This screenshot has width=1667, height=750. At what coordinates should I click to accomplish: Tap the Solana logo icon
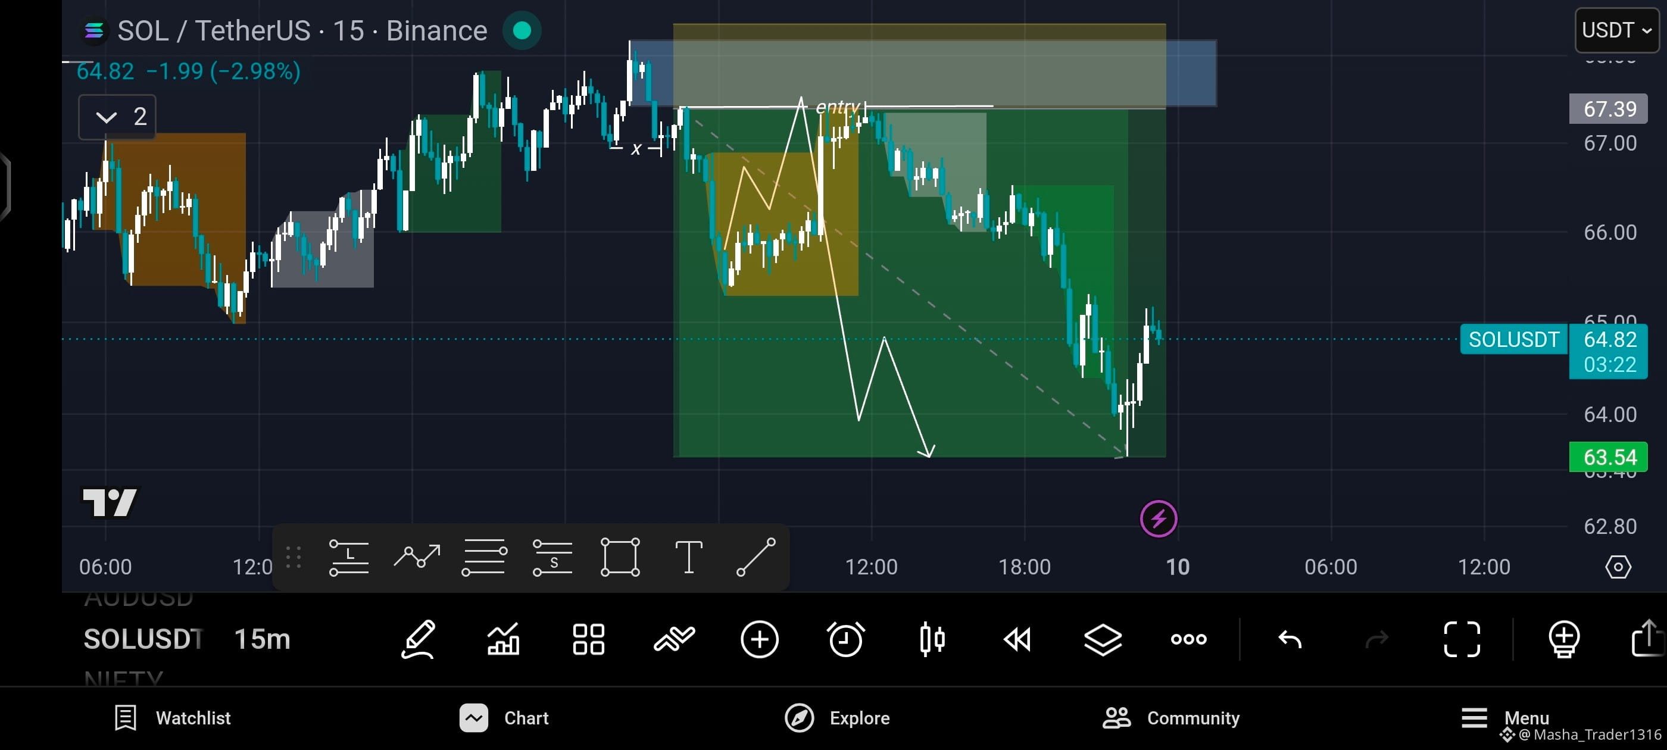coord(94,30)
